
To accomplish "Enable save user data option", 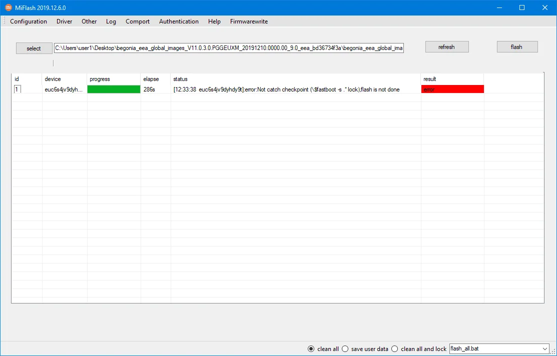I will click(x=345, y=348).
